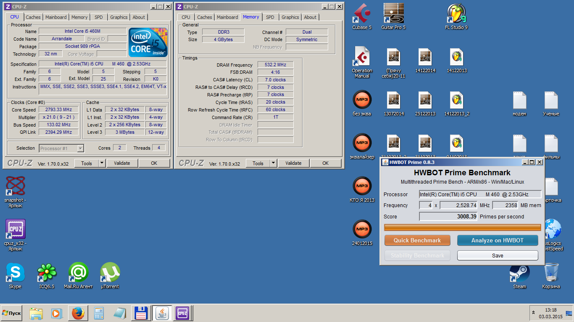Open SPD tab in processor CPU-Z window

click(98, 17)
